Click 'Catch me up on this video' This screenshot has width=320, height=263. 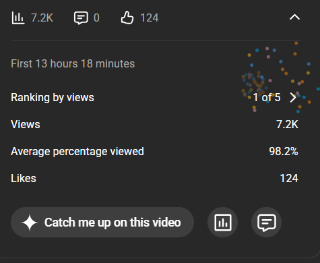[x=102, y=223]
